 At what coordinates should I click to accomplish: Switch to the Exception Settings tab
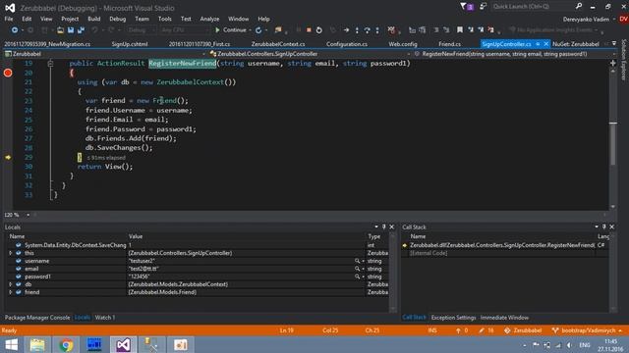pyautogui.click(x=453, y=318)
